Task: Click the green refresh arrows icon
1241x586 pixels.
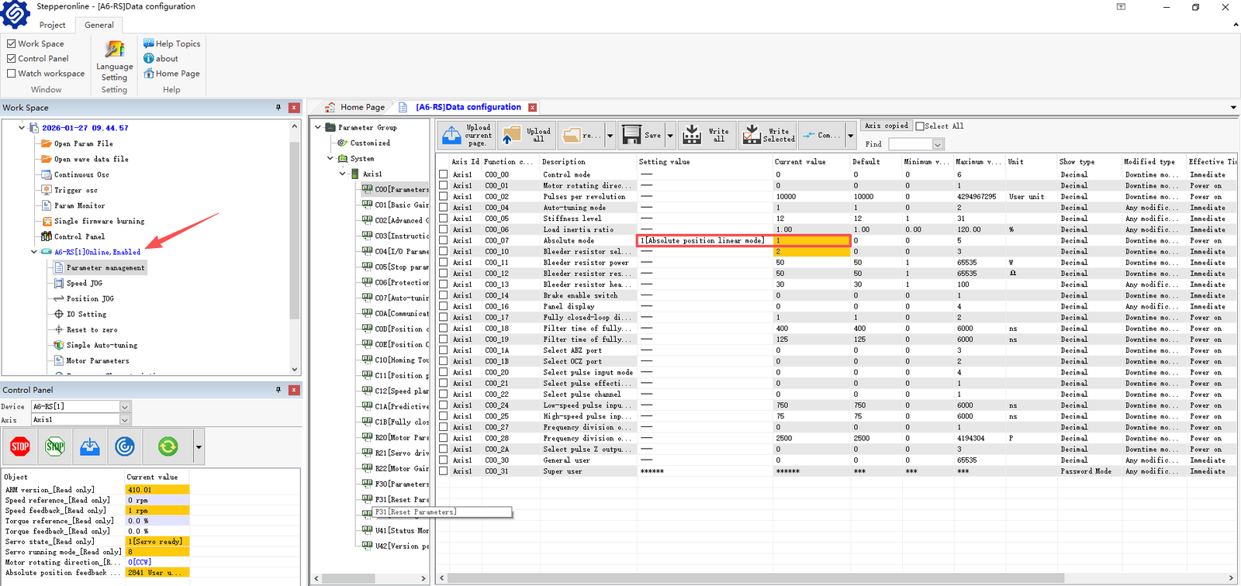Action: 168,446
